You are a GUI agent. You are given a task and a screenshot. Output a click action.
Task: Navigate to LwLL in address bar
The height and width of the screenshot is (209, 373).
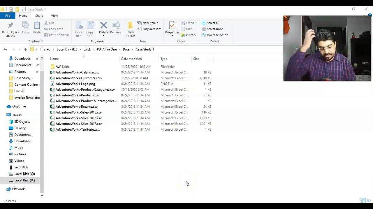87,49
